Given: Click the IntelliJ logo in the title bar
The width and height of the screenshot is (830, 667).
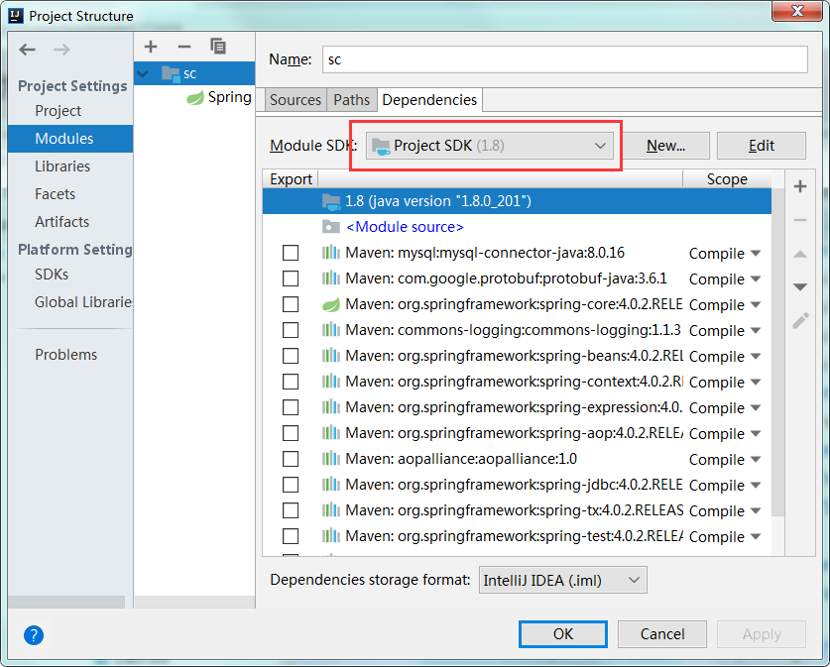Looking at the screenshot, I should click(x=16, y=16).
